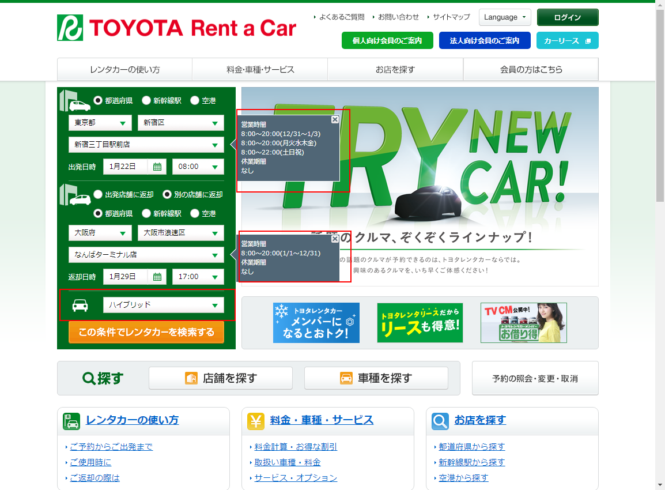665x490 pixels.
Task: Click the 1月22日 departure date field
Action: coord(126,167)
